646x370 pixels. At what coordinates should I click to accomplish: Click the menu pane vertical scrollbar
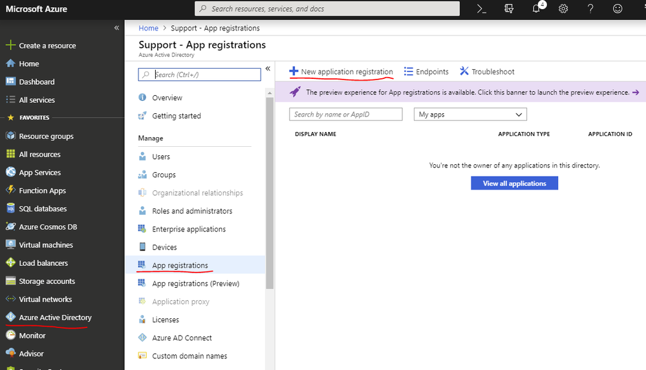tap(270, 194)
